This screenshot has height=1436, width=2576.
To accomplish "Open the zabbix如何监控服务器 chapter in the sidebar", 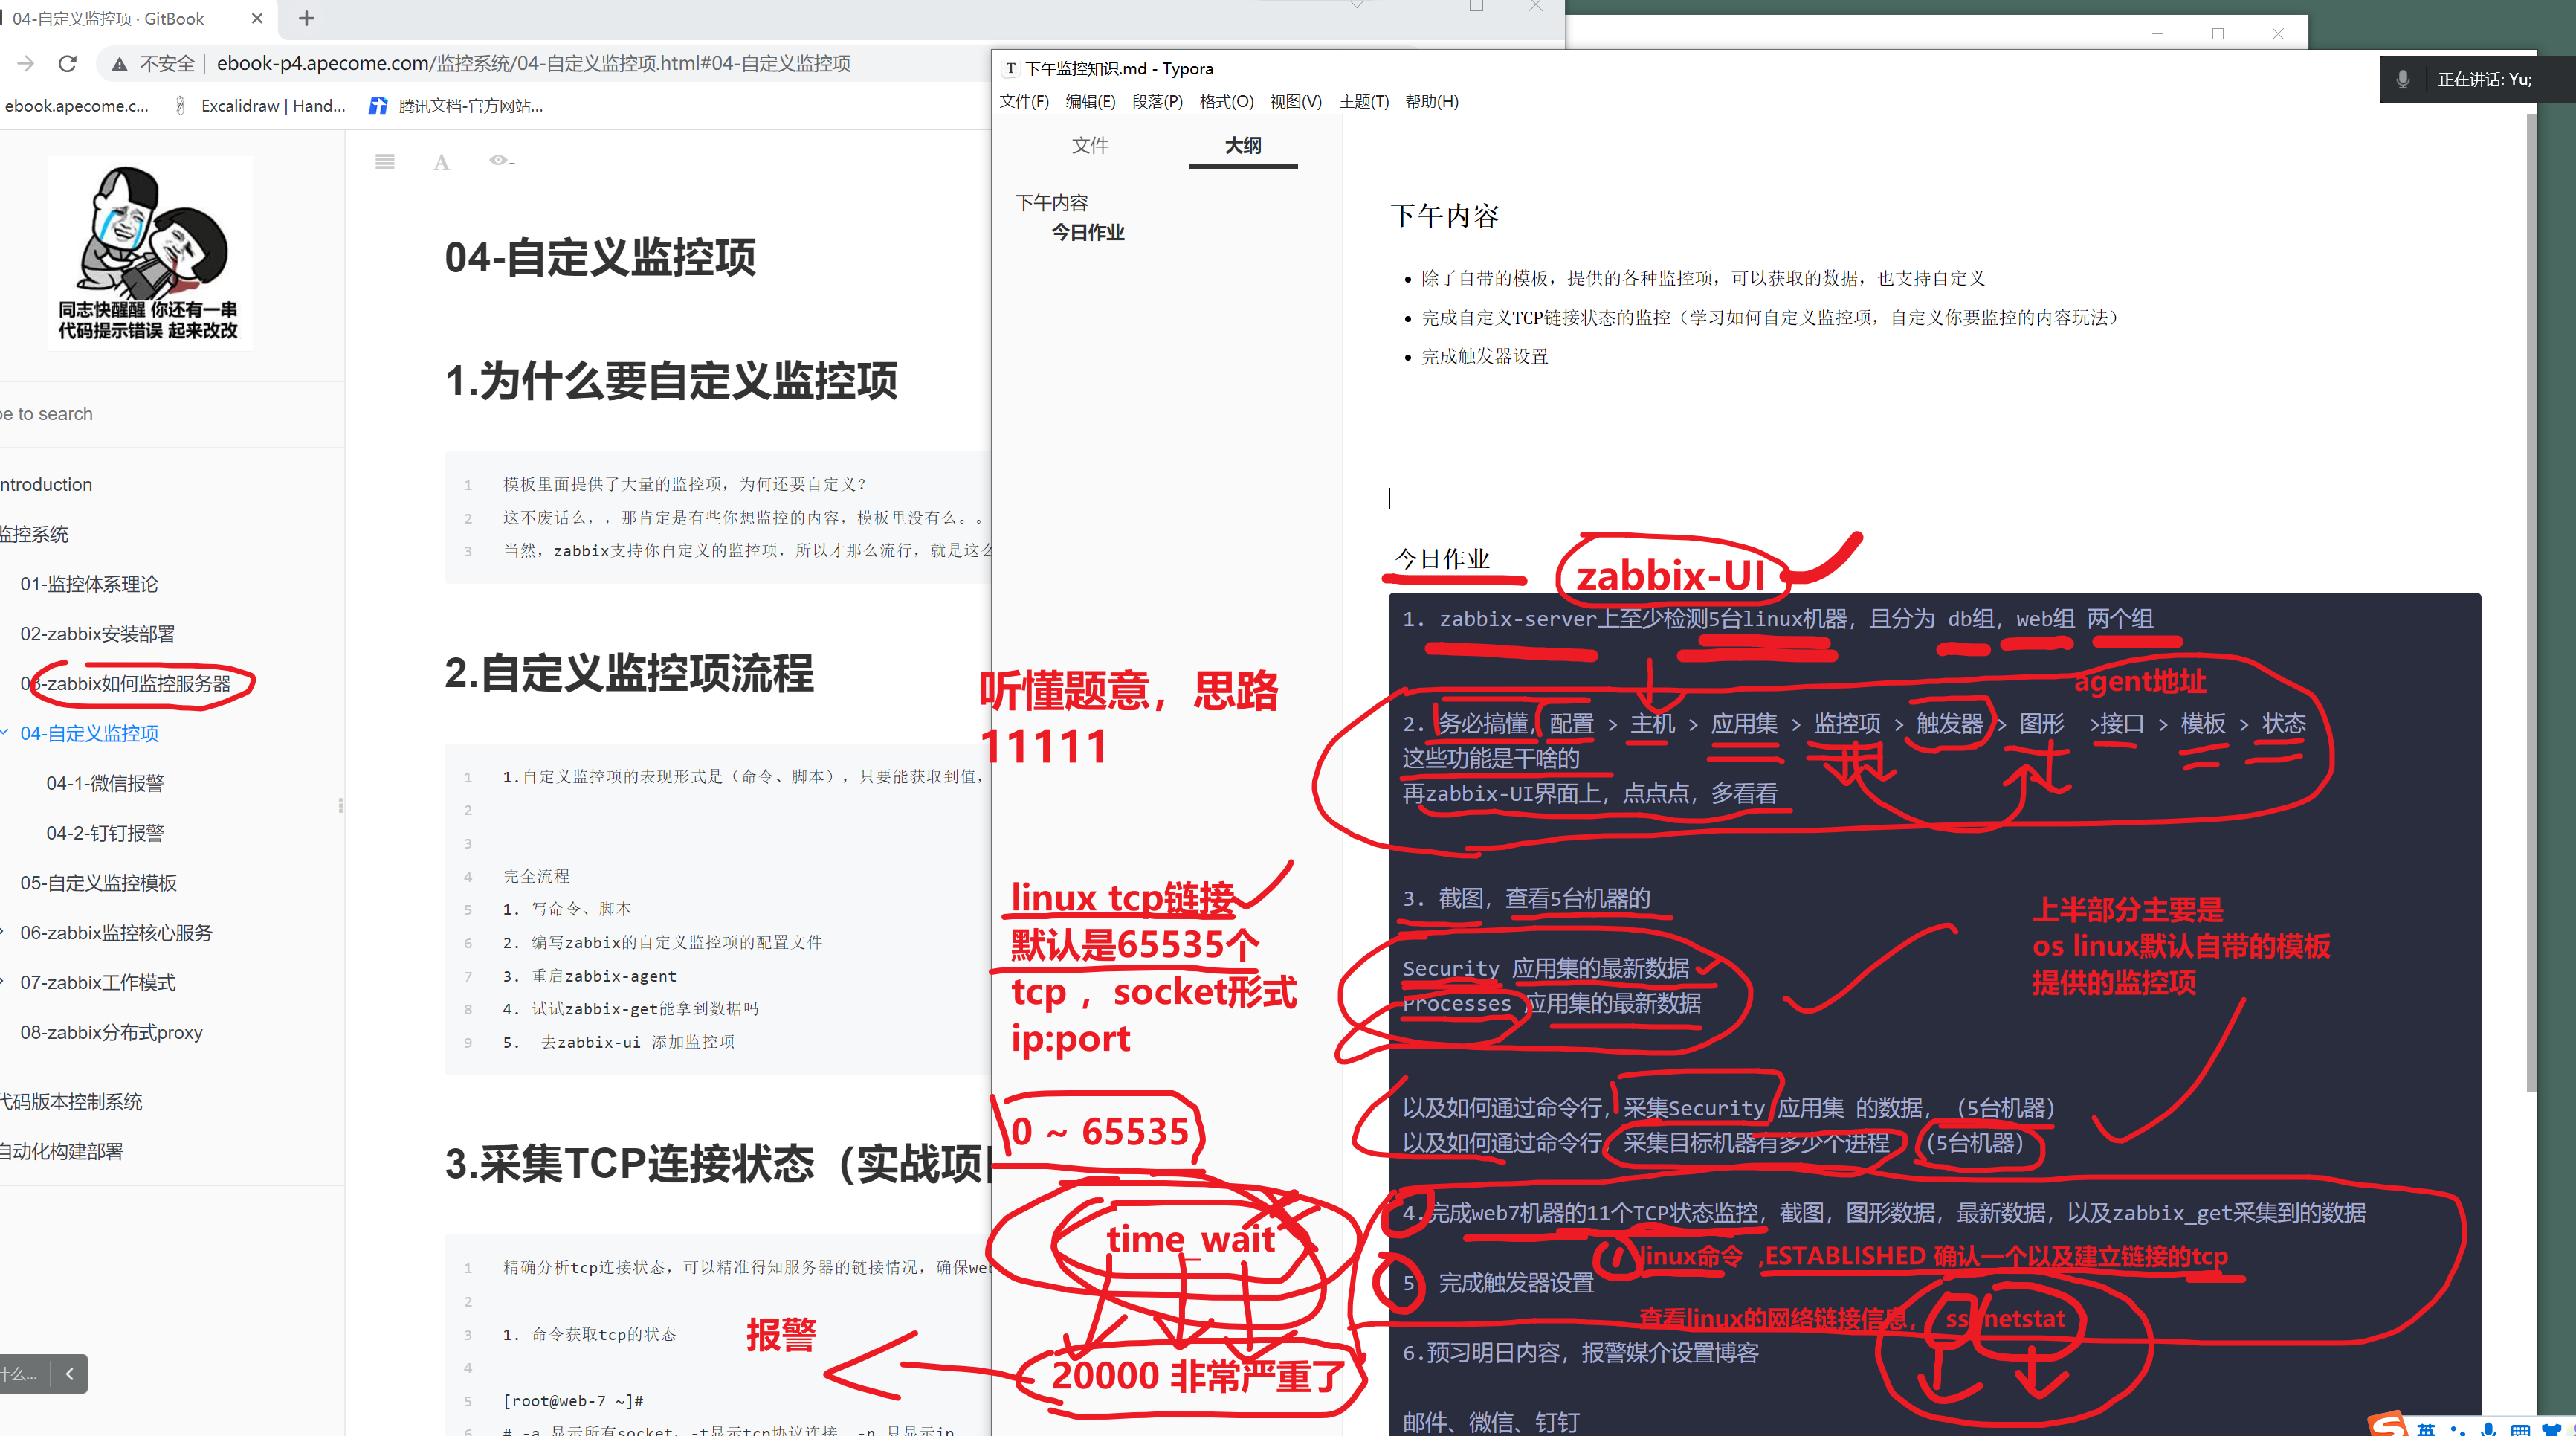I will pos(125,684).
